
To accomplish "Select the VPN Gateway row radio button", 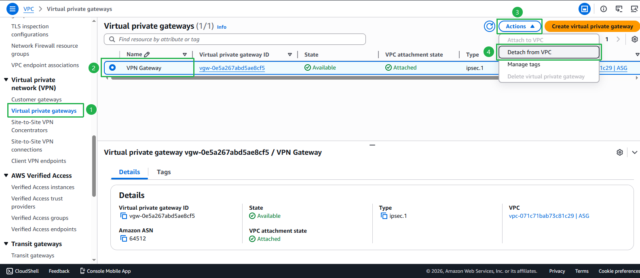I will pyautogui.click(x=112, y=67).
